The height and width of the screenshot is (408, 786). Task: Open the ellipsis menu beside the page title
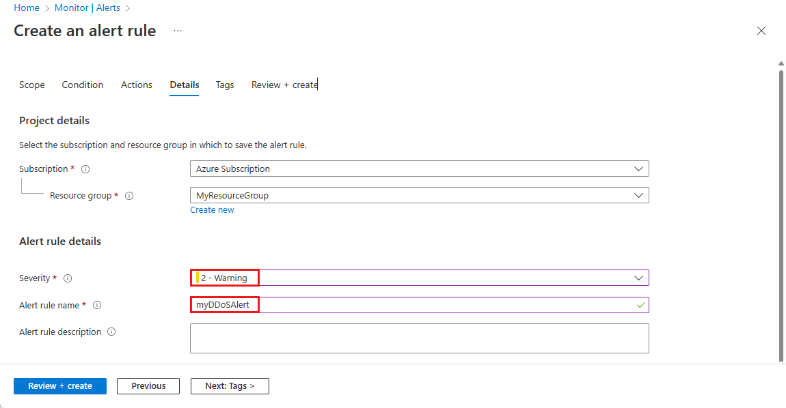tap(178, 31)
